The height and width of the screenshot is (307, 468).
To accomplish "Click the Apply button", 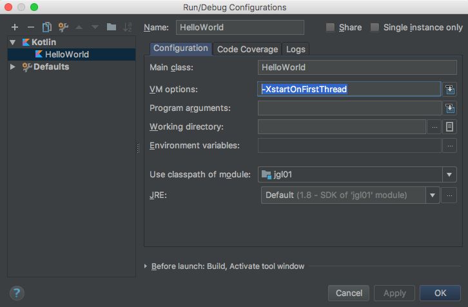I will pos(395,293).
